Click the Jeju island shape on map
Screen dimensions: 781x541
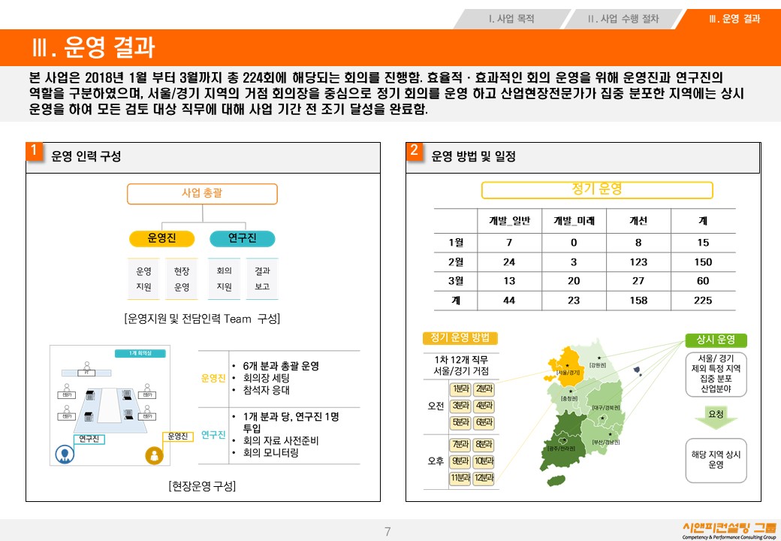click(556, 481)
